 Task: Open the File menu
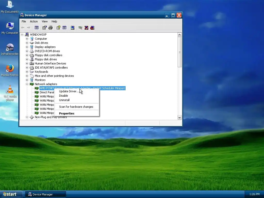point(24,21)
